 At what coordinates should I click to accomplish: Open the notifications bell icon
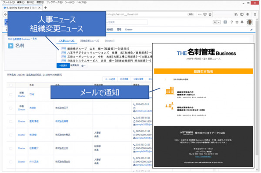pos(242,22)
